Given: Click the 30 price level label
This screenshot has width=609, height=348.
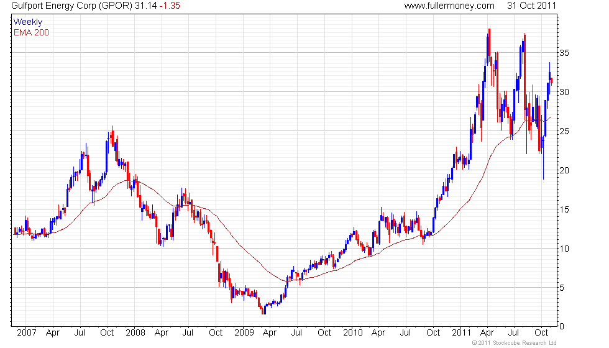Looking at the screenshot, I should pyautogui.click(x=564, y=92).
